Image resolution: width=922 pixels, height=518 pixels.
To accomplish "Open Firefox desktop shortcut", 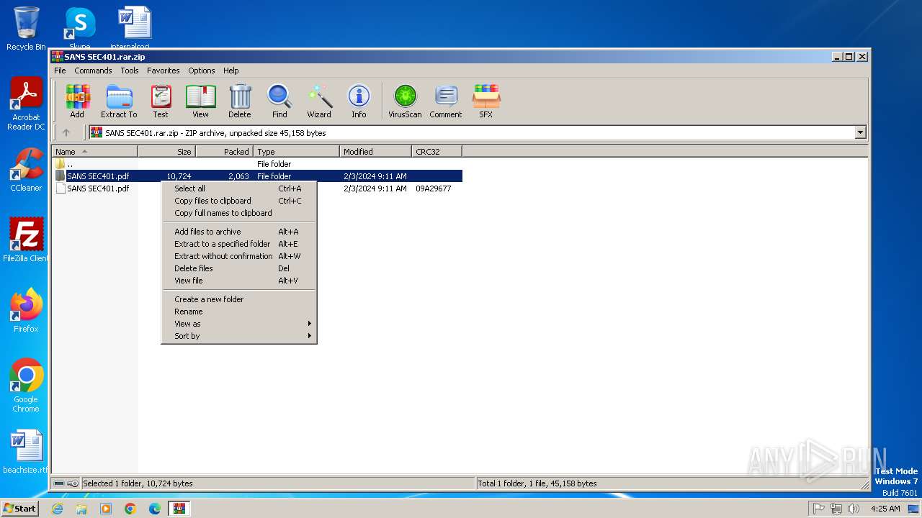I will click(26, 311).
